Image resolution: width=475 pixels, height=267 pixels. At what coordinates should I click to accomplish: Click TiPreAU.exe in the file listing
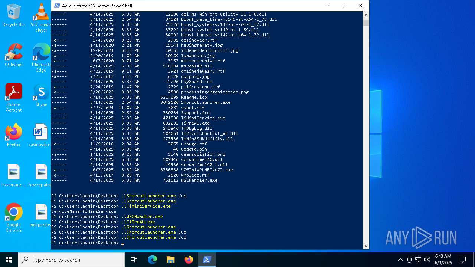(195, 123)
